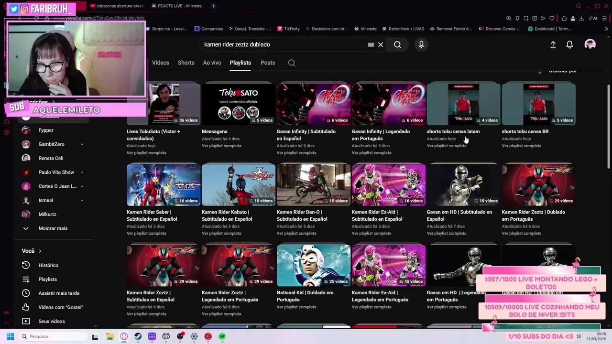
Task: Open Kamen Rider Den-O playlist thumbnail
Action: [x=313, y=184]
